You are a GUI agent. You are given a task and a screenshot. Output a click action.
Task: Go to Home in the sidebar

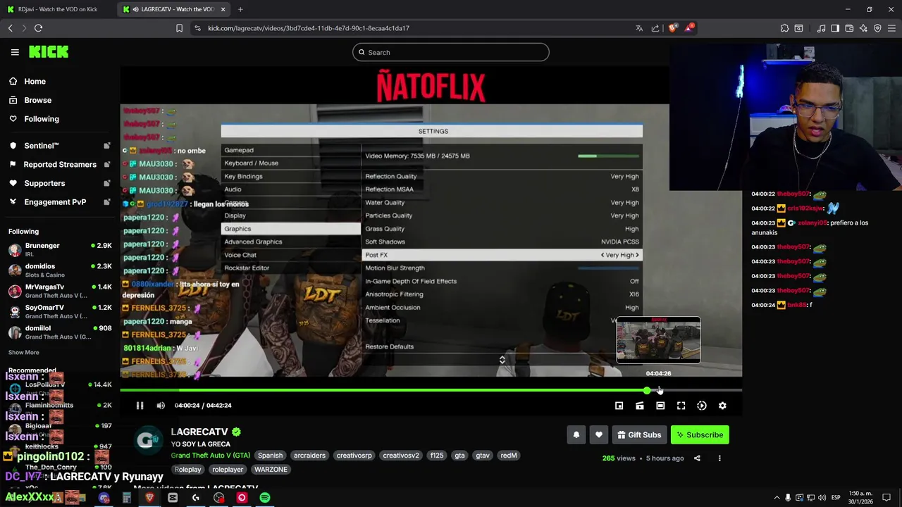pos(35,82)
